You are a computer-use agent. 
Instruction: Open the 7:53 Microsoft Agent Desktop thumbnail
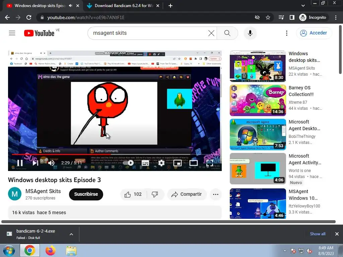point(258,135)
